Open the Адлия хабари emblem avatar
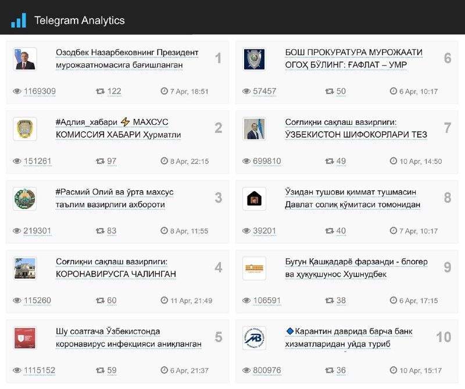Viewport: 465px width, 389px height. click(25, 129)
